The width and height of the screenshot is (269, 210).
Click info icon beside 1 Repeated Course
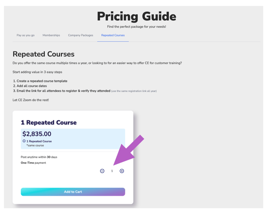(x=24, y=141)
